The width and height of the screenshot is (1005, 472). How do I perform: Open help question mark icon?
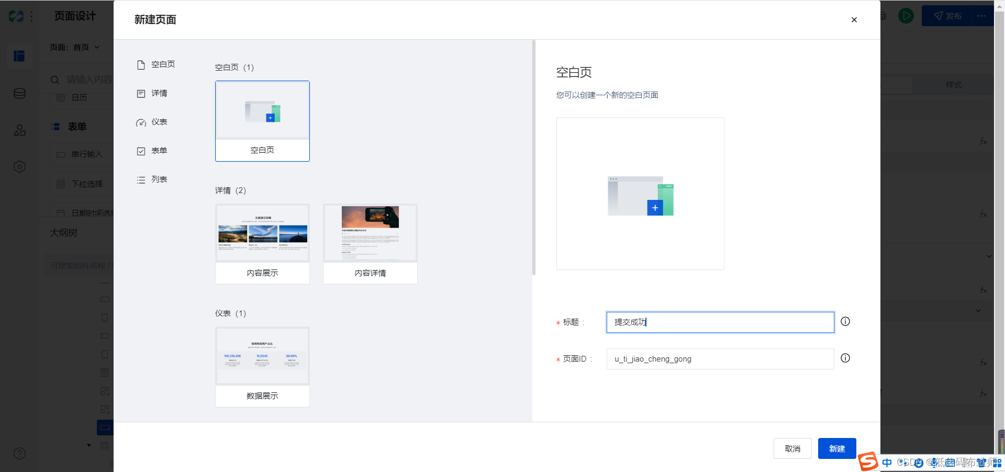point(19,454)
